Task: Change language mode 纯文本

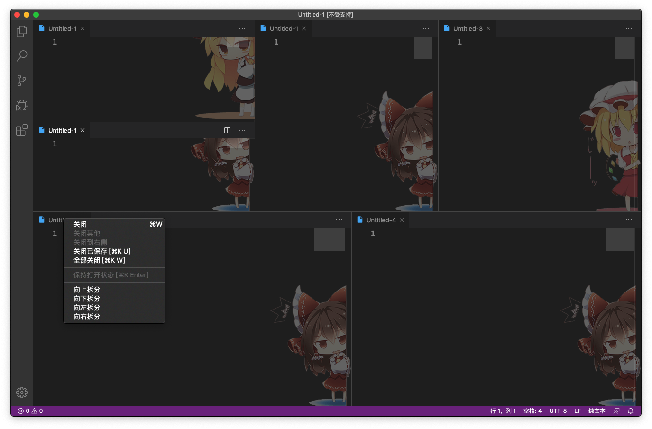Action: coord(597,411)
